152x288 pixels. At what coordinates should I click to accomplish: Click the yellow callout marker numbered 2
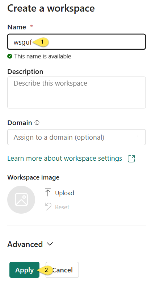tap(45, 270)
